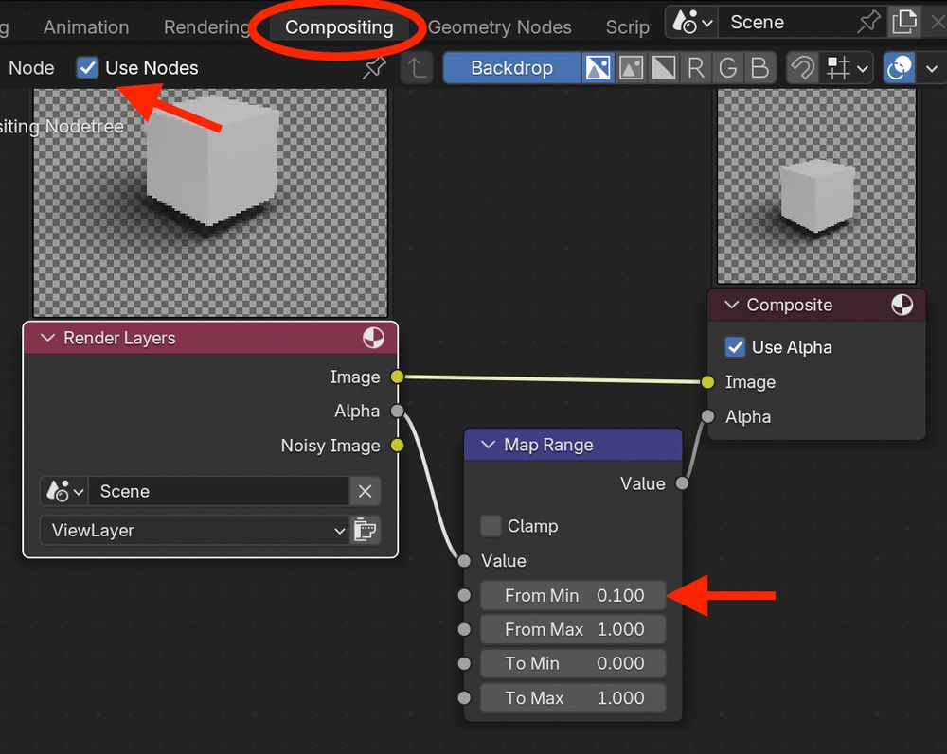
Task: Click the From Max input socket
Action: (464, 629)
